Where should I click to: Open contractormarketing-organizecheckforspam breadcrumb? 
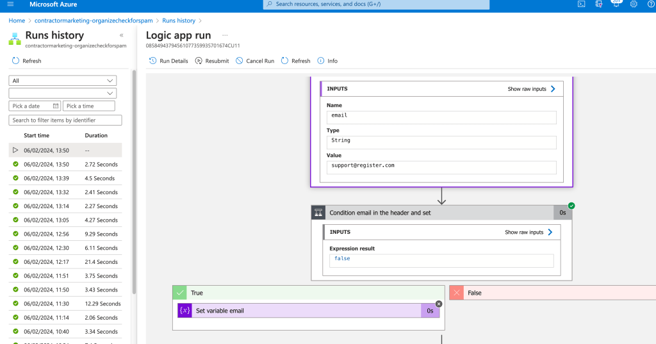tap(94, 20)
